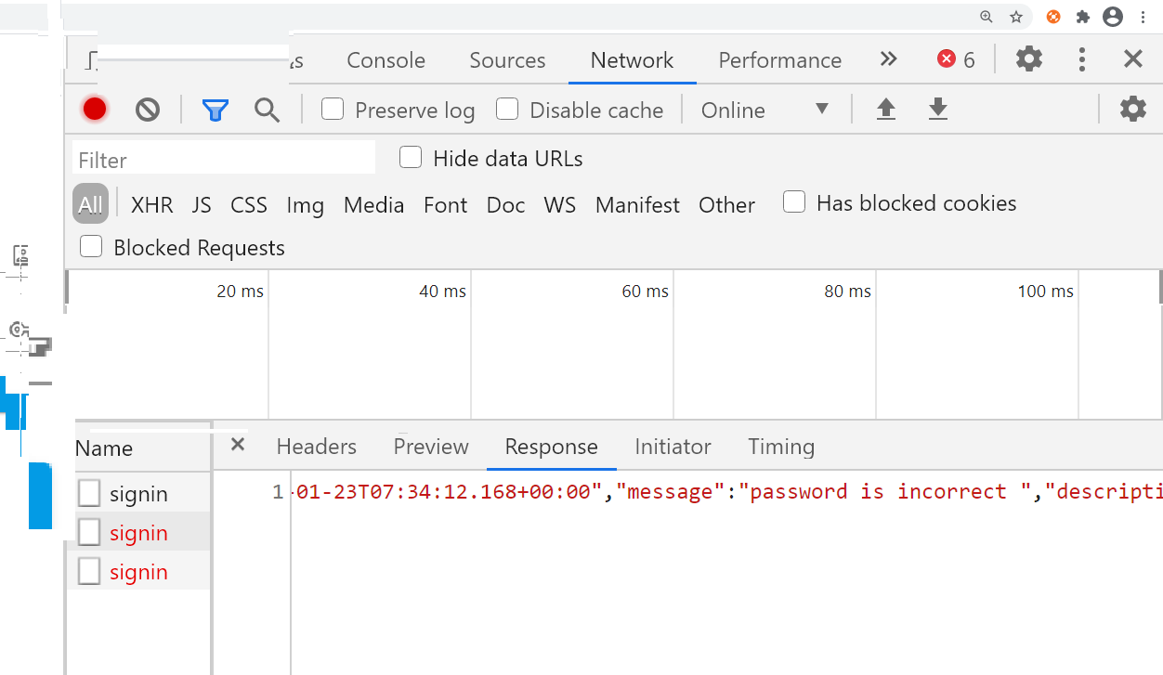This screenshot has width=1163, height=675.
Task: Stop recording network log with red button
Action: click(x=95, y=110)
